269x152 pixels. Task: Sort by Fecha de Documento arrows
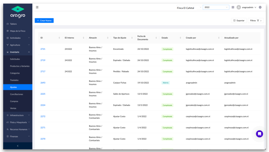156,38
